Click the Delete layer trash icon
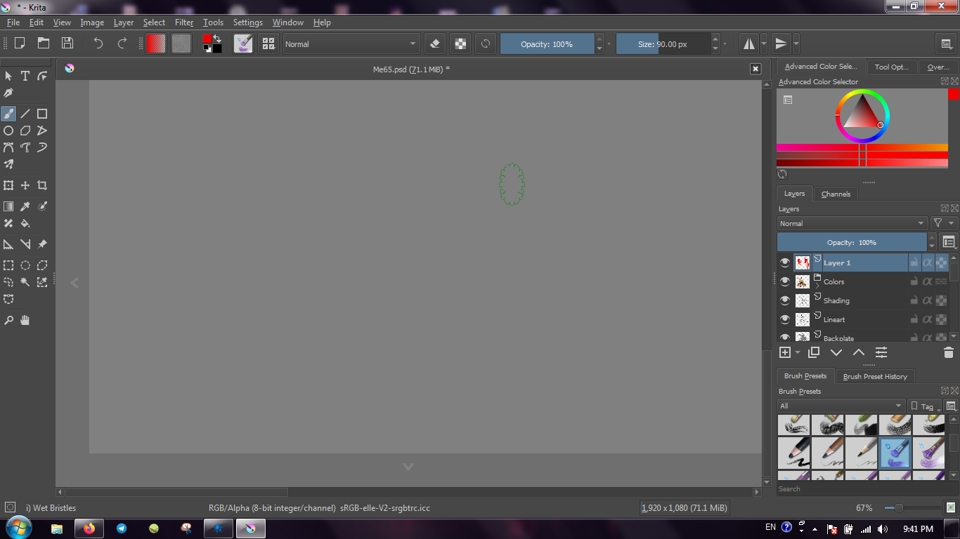 pos(948,352)
